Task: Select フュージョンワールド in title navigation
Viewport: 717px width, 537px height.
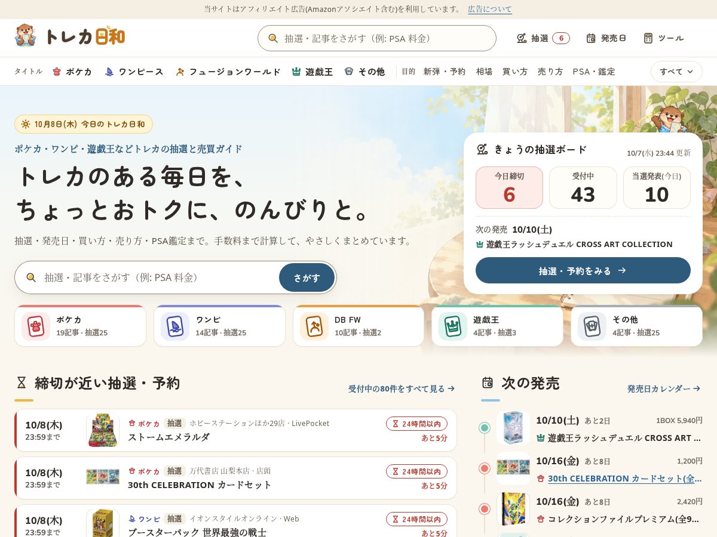Action: point(228,72)
